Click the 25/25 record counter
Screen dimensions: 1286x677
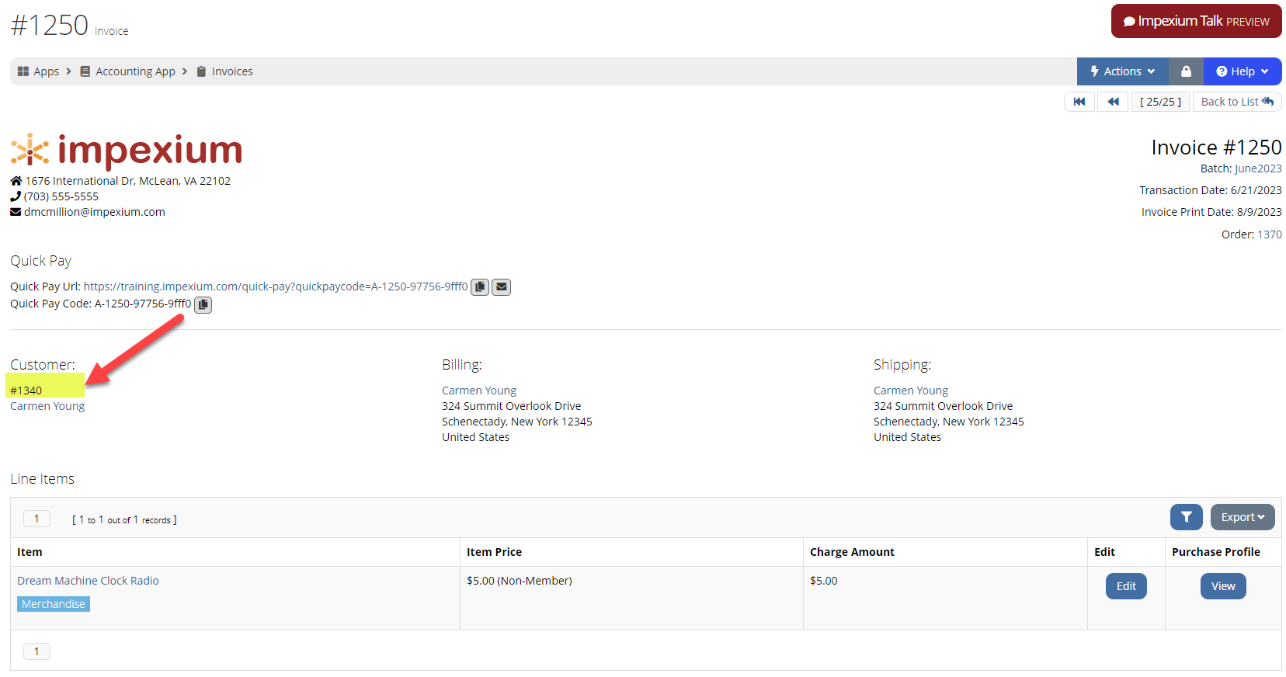[1160, 102]
